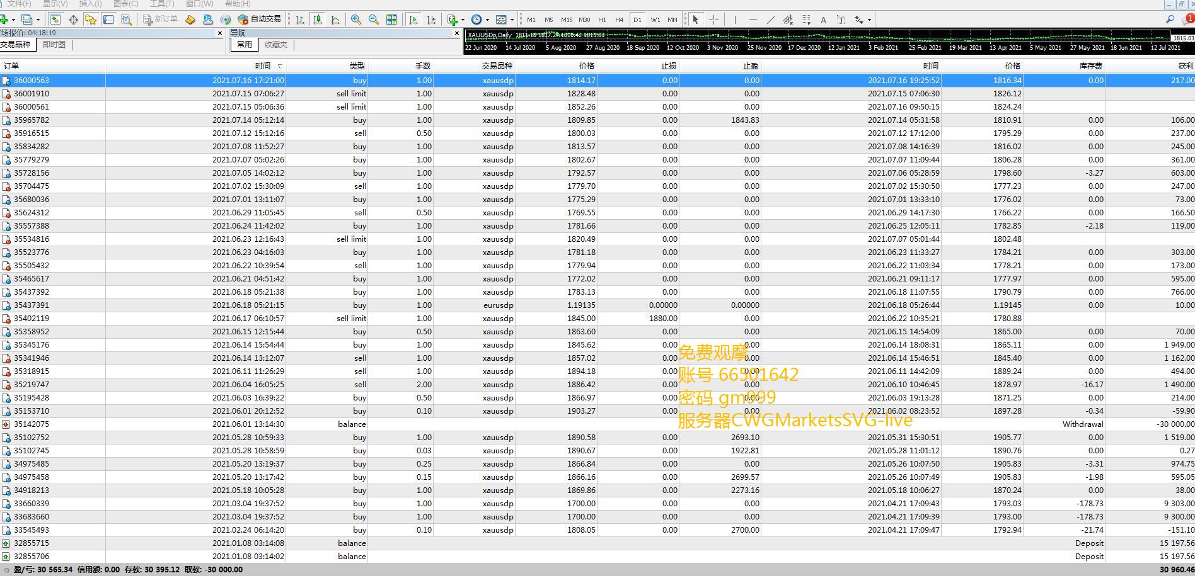Switch to the 收藏夹 tab in Navigator

click(x=276, y=45)
